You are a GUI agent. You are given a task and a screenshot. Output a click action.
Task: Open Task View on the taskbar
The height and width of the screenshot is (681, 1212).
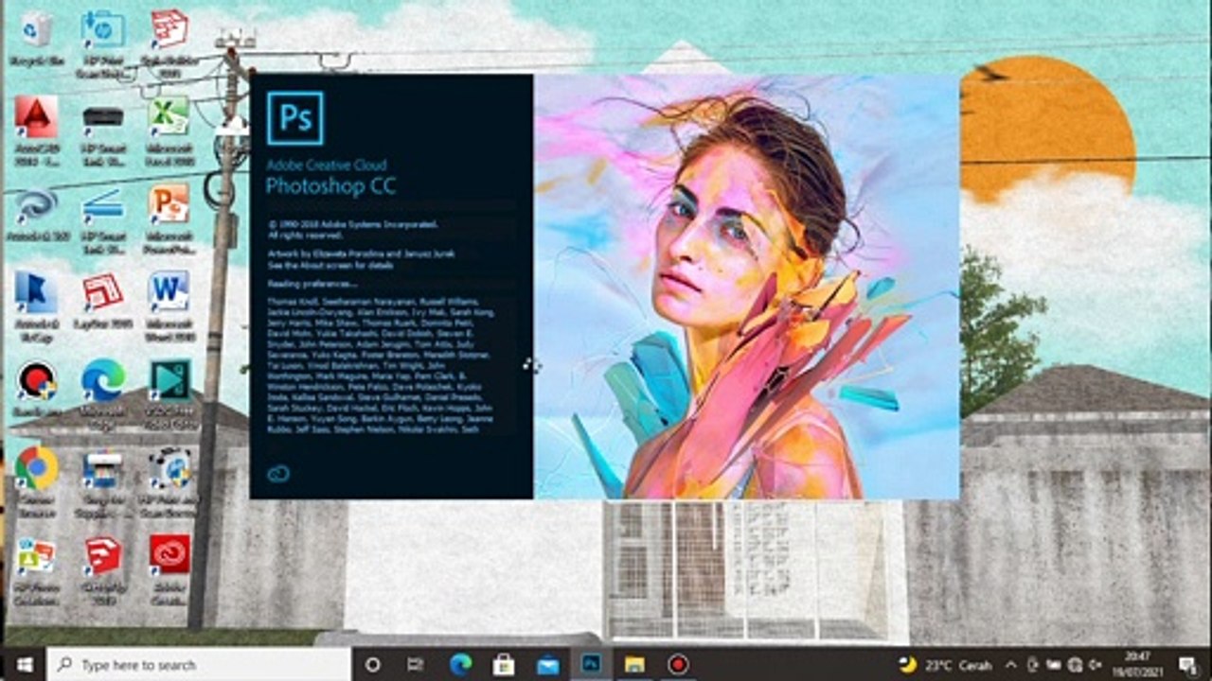coord(415,664)
